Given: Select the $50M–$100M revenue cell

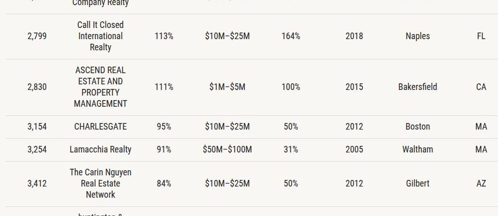Looking at the screenshot, I should (228, 149).
